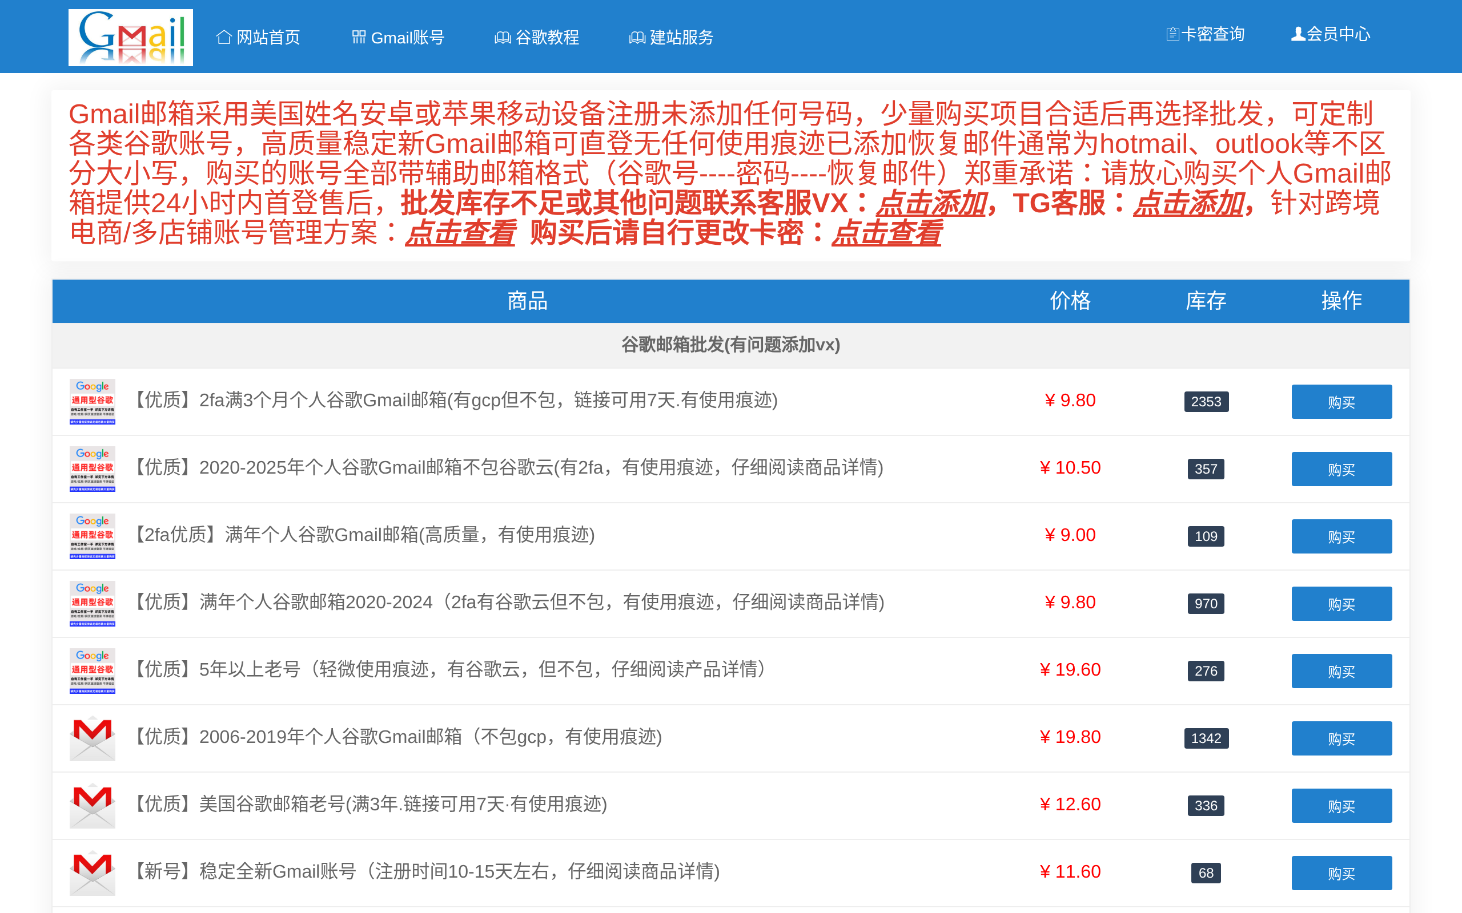
Task: Click the 价格 column header
Action: 1070,301
